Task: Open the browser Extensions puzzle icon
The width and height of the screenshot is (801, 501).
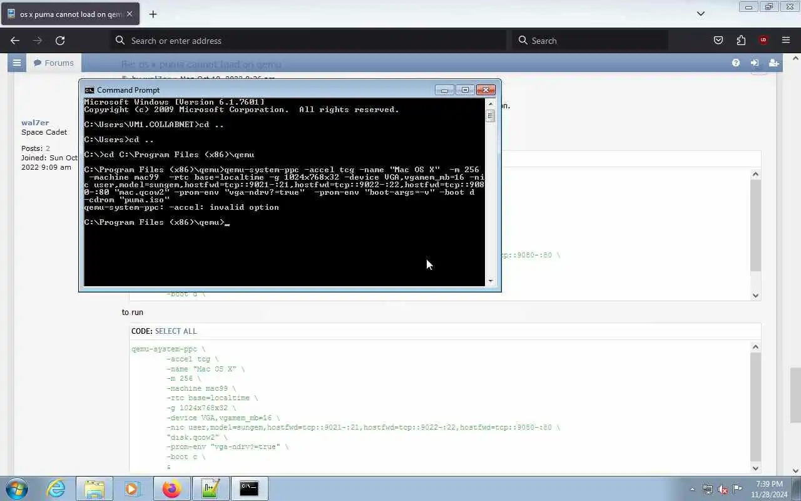Action: [x=741, y=40]
